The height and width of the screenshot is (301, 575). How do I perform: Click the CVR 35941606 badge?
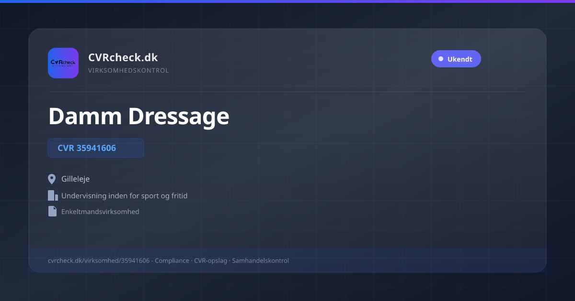click(x=96, y=148)
